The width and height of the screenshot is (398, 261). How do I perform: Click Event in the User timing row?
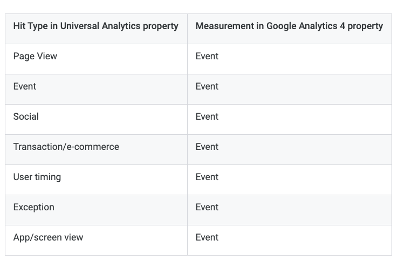[x=207, y=177]
